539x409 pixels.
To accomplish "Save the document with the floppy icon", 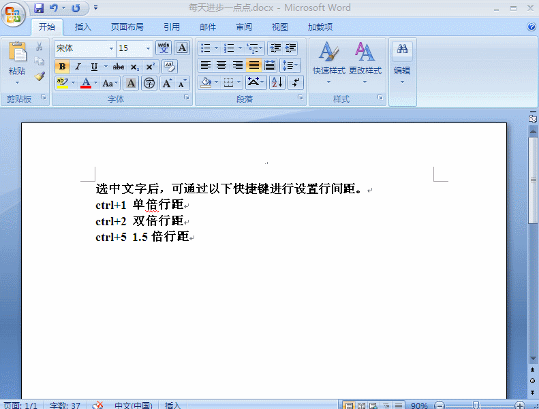I will click(39, 8).
